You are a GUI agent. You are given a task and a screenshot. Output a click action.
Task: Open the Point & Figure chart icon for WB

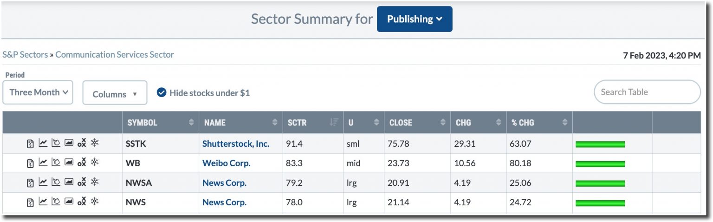click(x=82, y=163)
